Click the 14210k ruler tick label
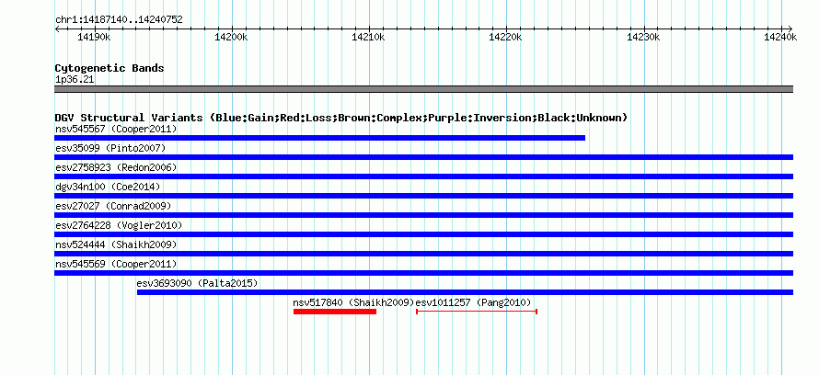This screenshot has width=819, height=375. tap(369, 37)
